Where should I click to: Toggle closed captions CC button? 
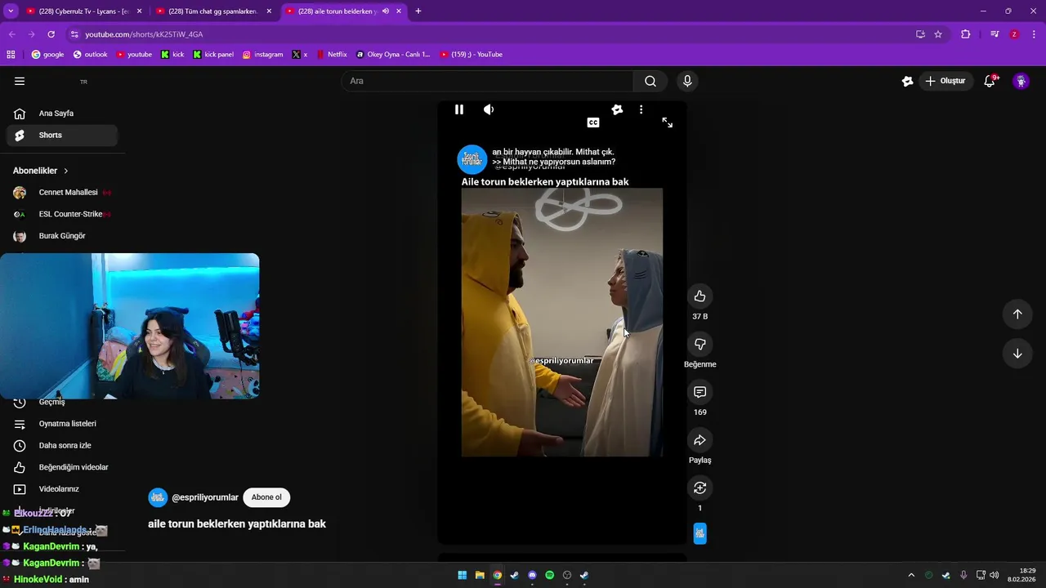(x=593, y=122)
